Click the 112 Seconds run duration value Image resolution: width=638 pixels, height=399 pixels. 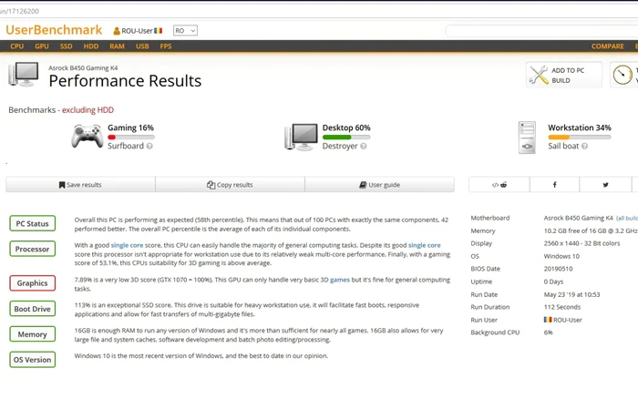tap(562, 307)
